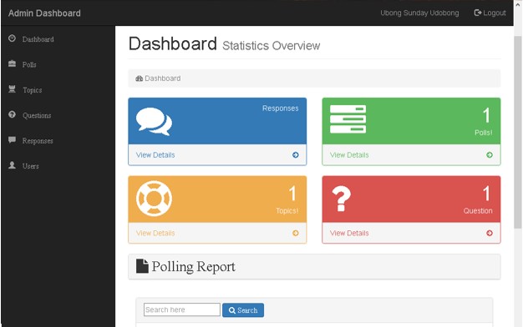Click the Topics tower icon in sidebar

pyautogui.click(x=12, y=89)
